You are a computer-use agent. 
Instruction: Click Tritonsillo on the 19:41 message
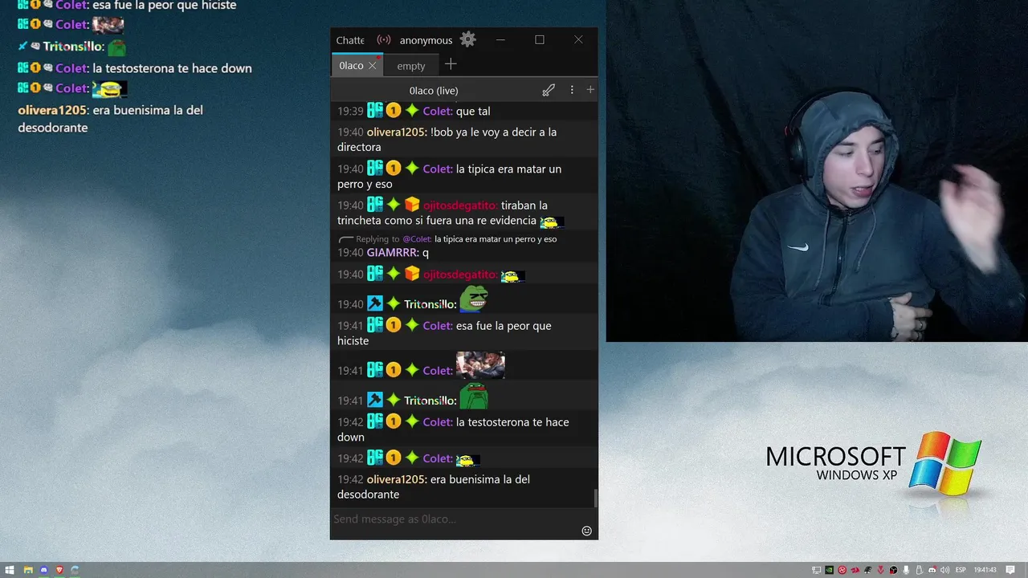click(x=430, y=401)
